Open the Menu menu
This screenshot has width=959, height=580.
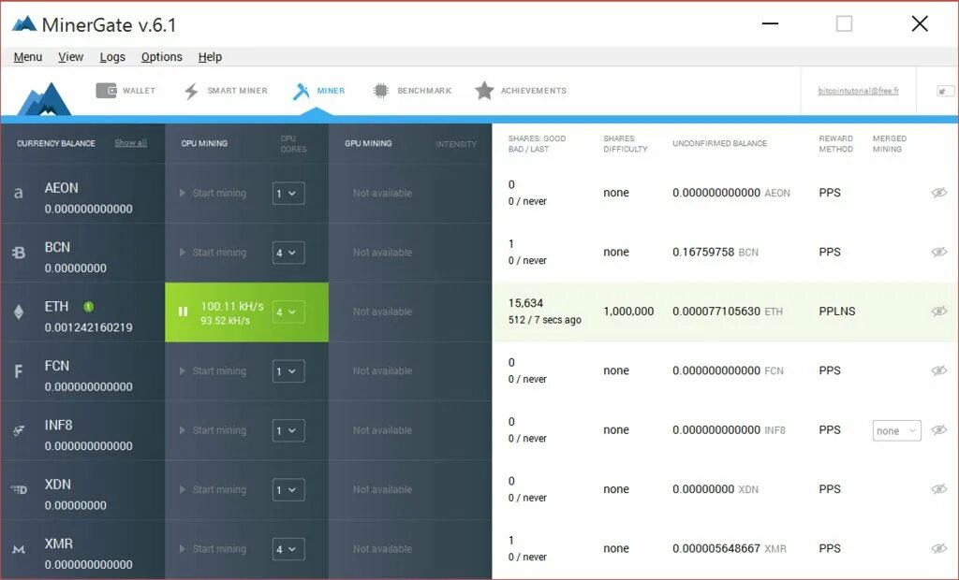pyautogui.click(x=27, y=57)
